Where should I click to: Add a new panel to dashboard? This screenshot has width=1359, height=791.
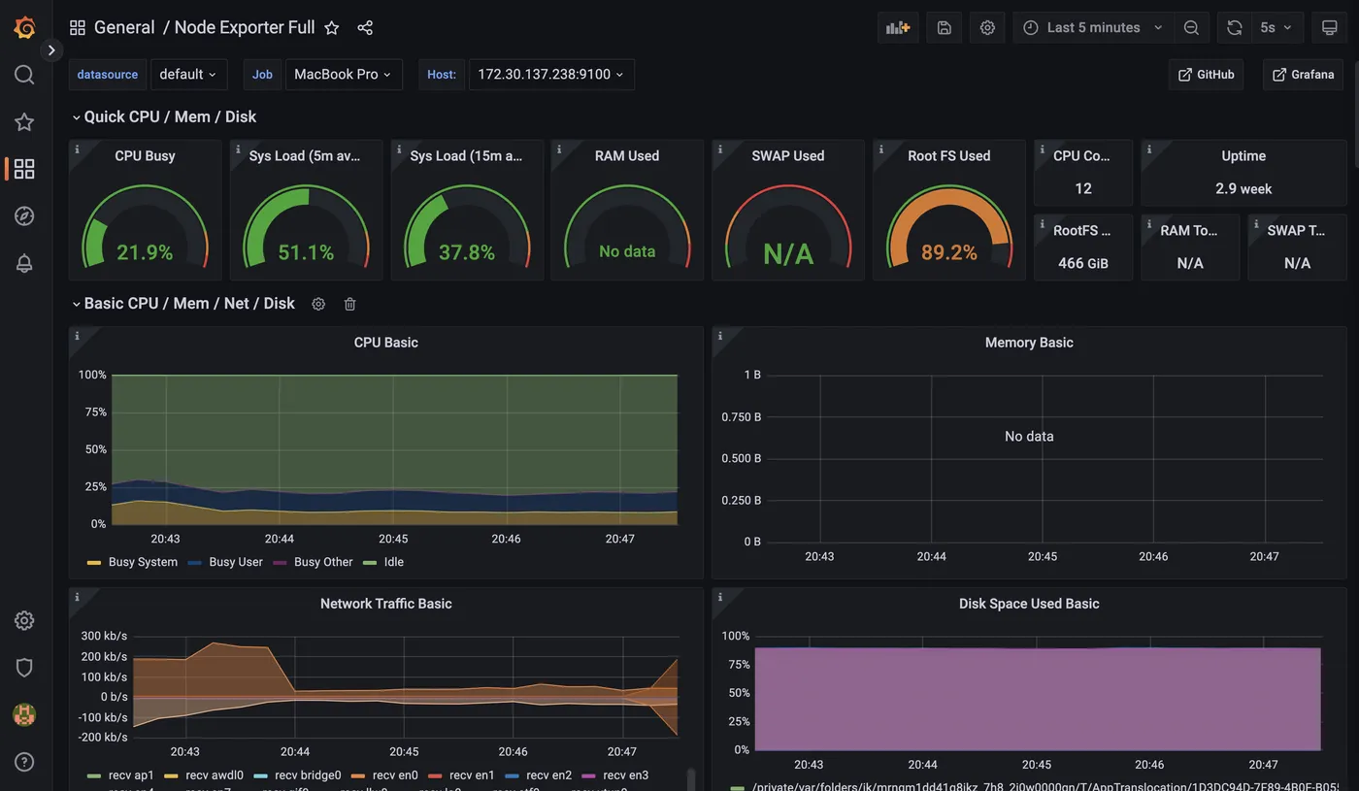pyautogui.click(x=898, y=27)
